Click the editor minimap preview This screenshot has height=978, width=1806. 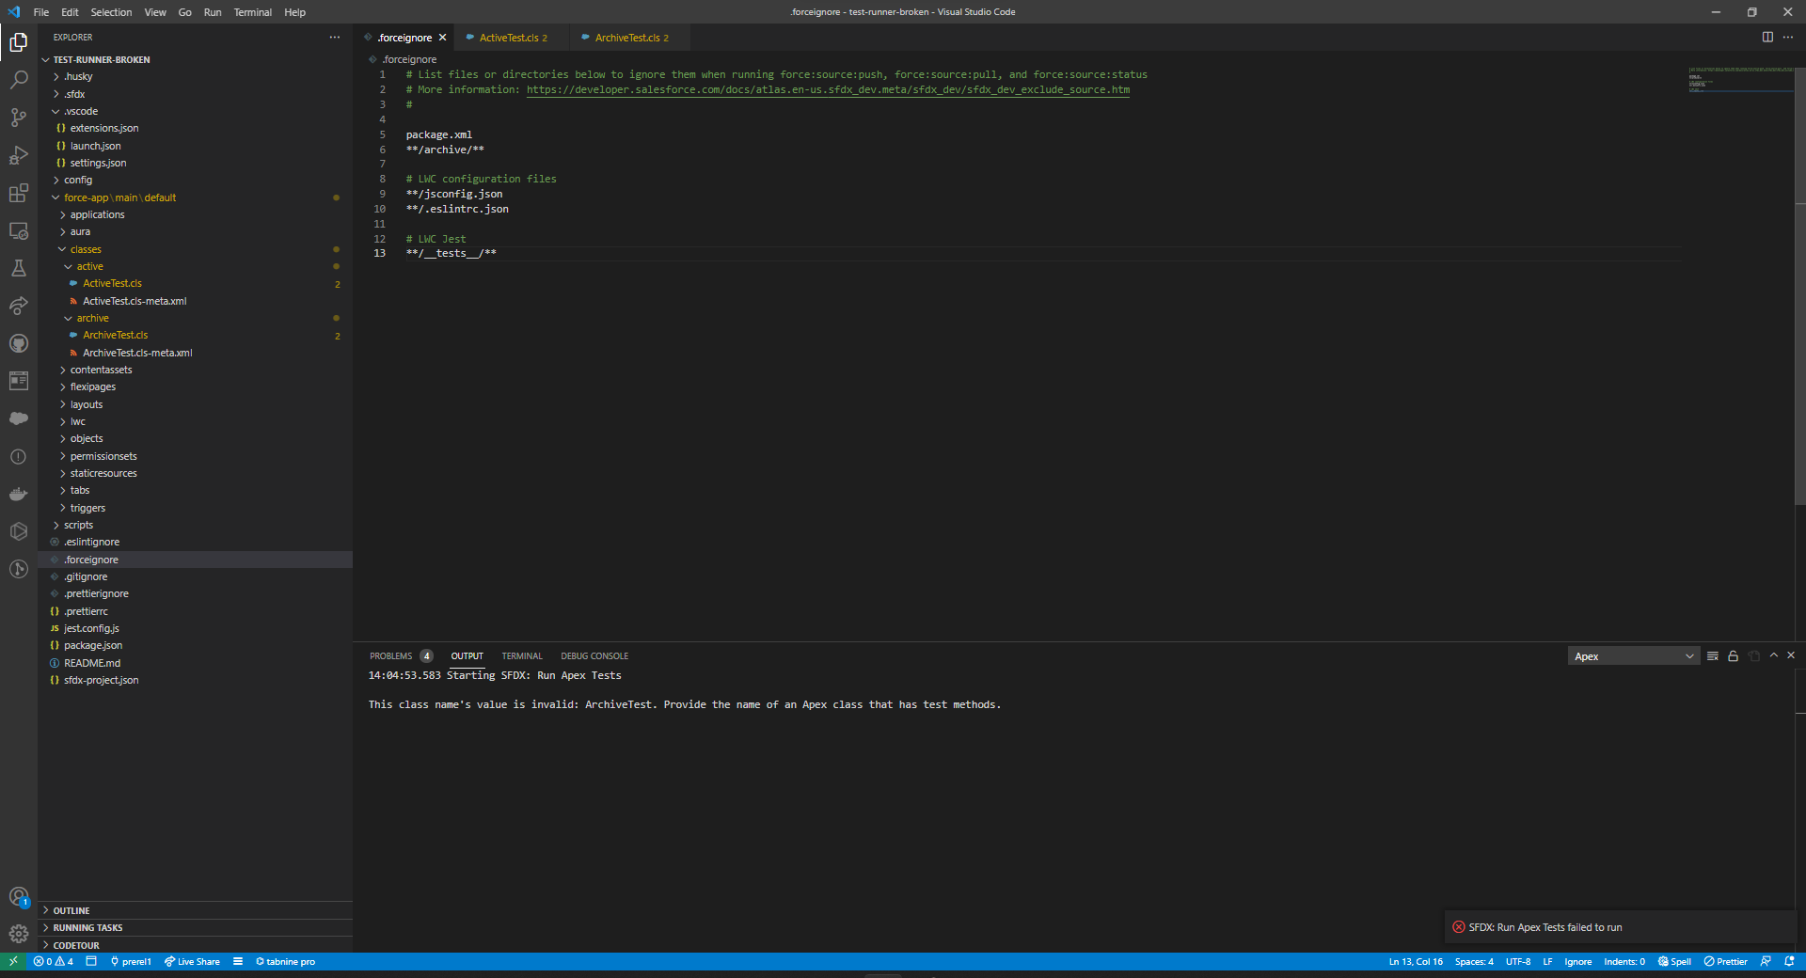click(1740, 80)
